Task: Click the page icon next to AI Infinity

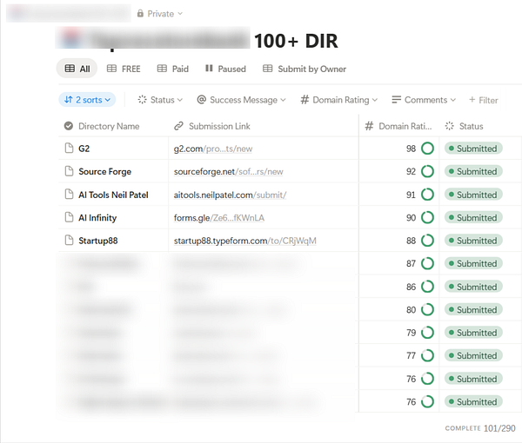Action: pos(69,217)
